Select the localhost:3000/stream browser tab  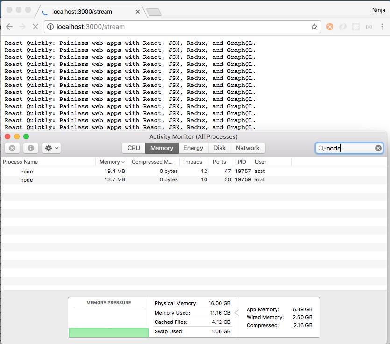pos(92,12)
